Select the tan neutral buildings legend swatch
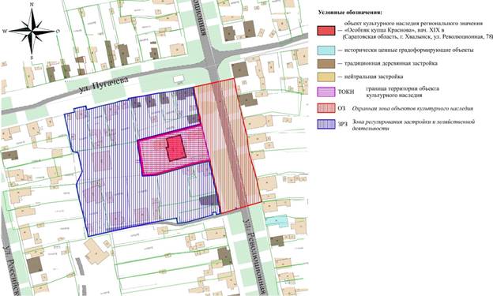Screen dimensions: 493x296 [x=326, y=77]
